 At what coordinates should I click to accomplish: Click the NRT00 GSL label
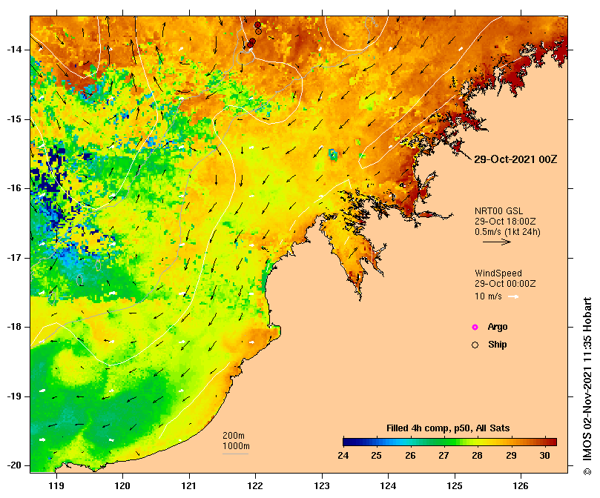[498, 211]
